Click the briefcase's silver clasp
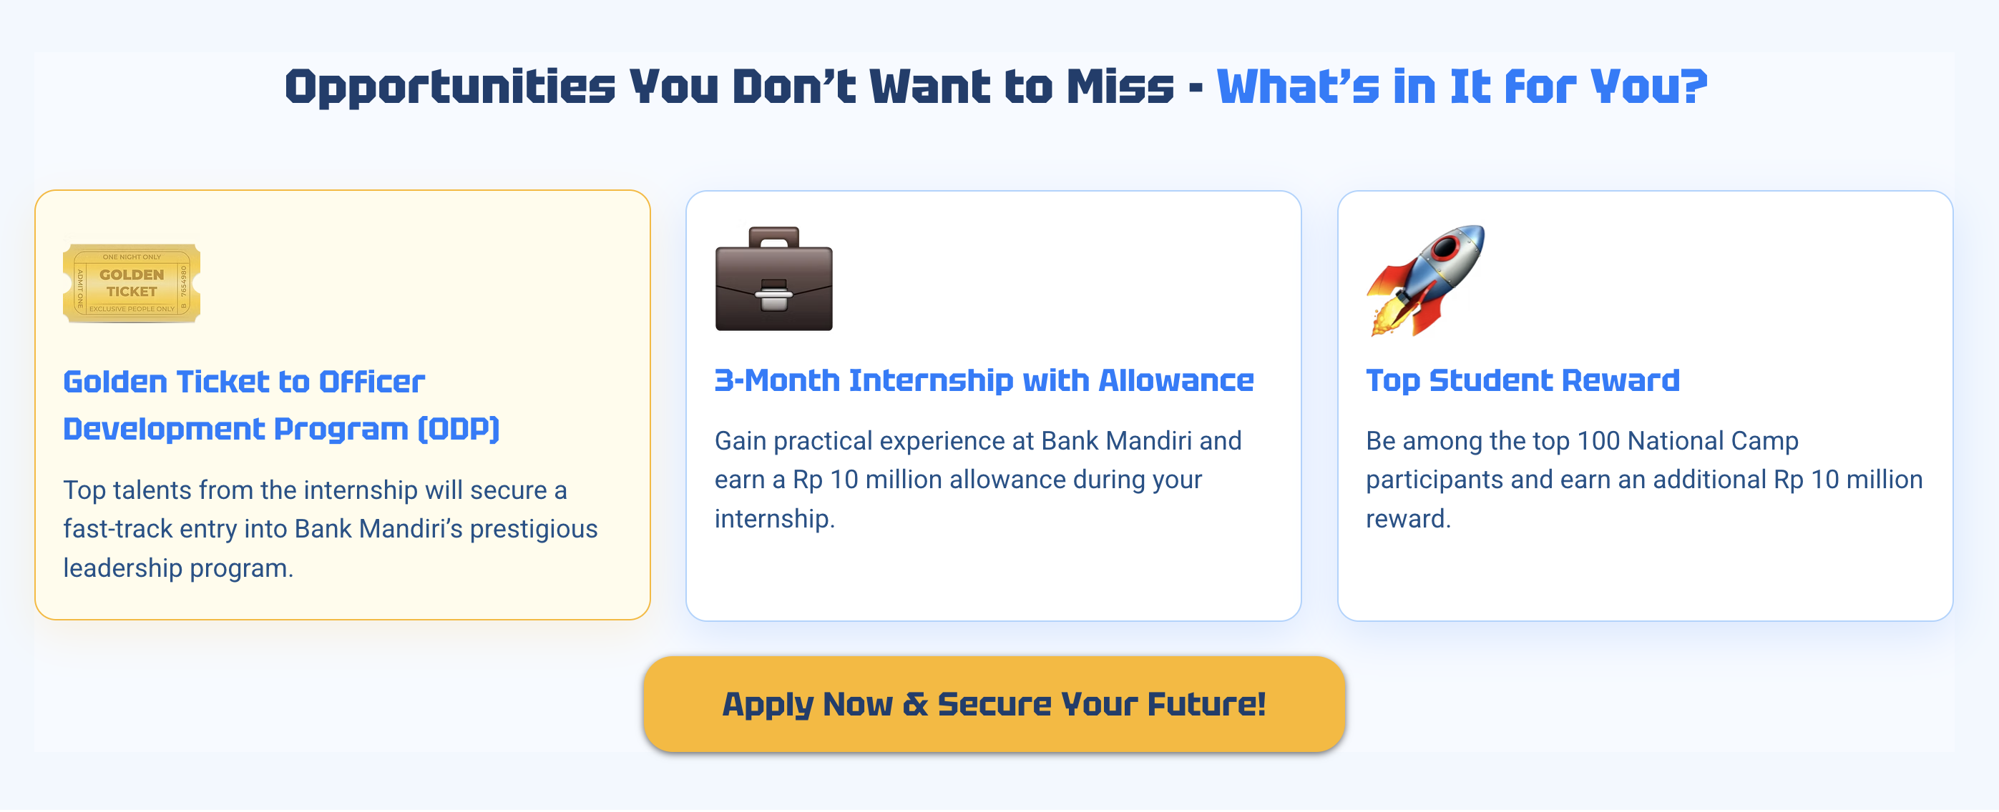 pos(773,294)
